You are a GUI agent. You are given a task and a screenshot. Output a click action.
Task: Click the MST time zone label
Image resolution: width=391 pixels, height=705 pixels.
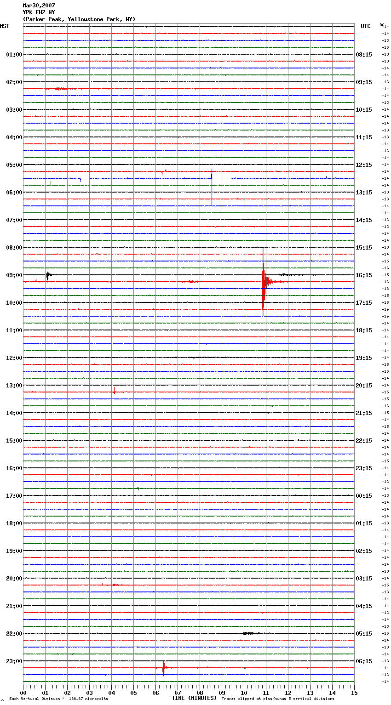5,26
